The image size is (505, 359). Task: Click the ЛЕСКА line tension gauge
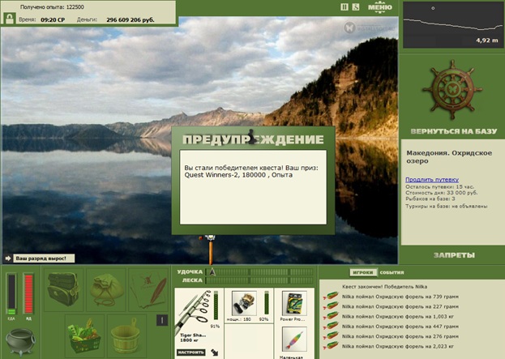point(259,280)
